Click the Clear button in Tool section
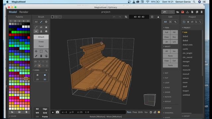Viewport: 212px width, 119px height. click(166, 37)
